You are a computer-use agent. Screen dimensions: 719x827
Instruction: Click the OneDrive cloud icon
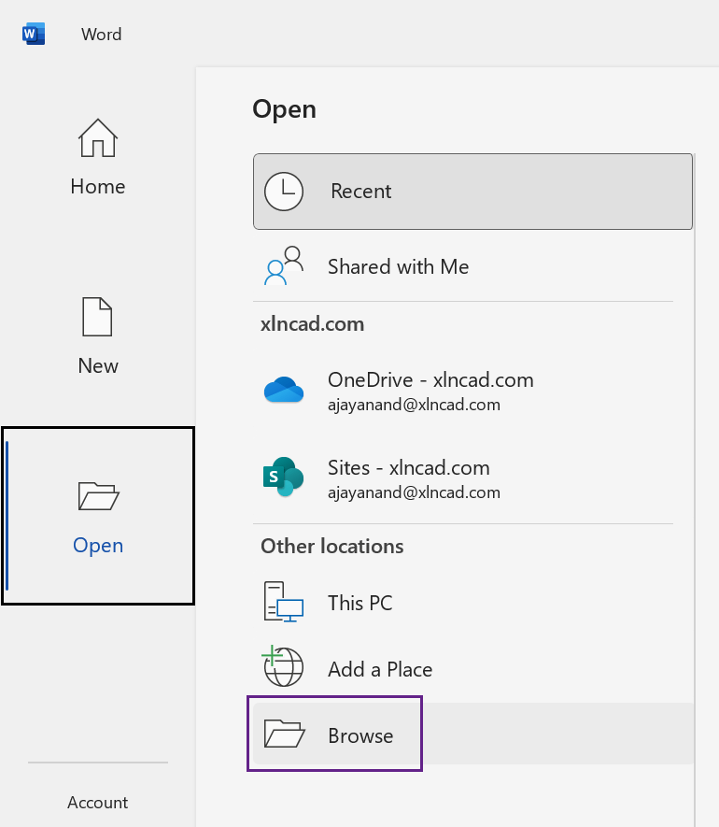click(x=284, y=391)
